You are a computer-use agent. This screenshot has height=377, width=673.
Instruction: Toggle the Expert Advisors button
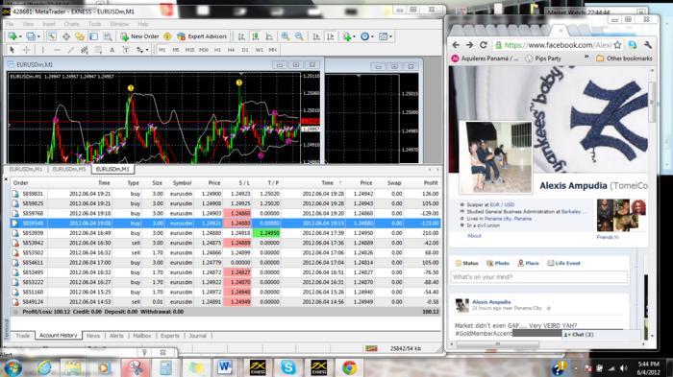point(202,36)
